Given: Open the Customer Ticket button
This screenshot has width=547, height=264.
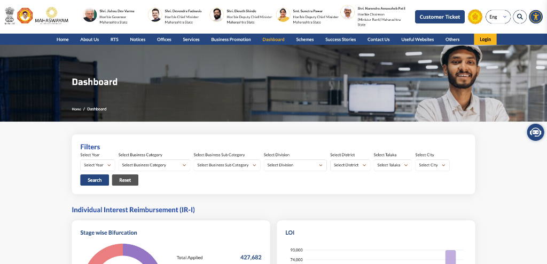Looking at the screenshot, I should pos(440,17).
